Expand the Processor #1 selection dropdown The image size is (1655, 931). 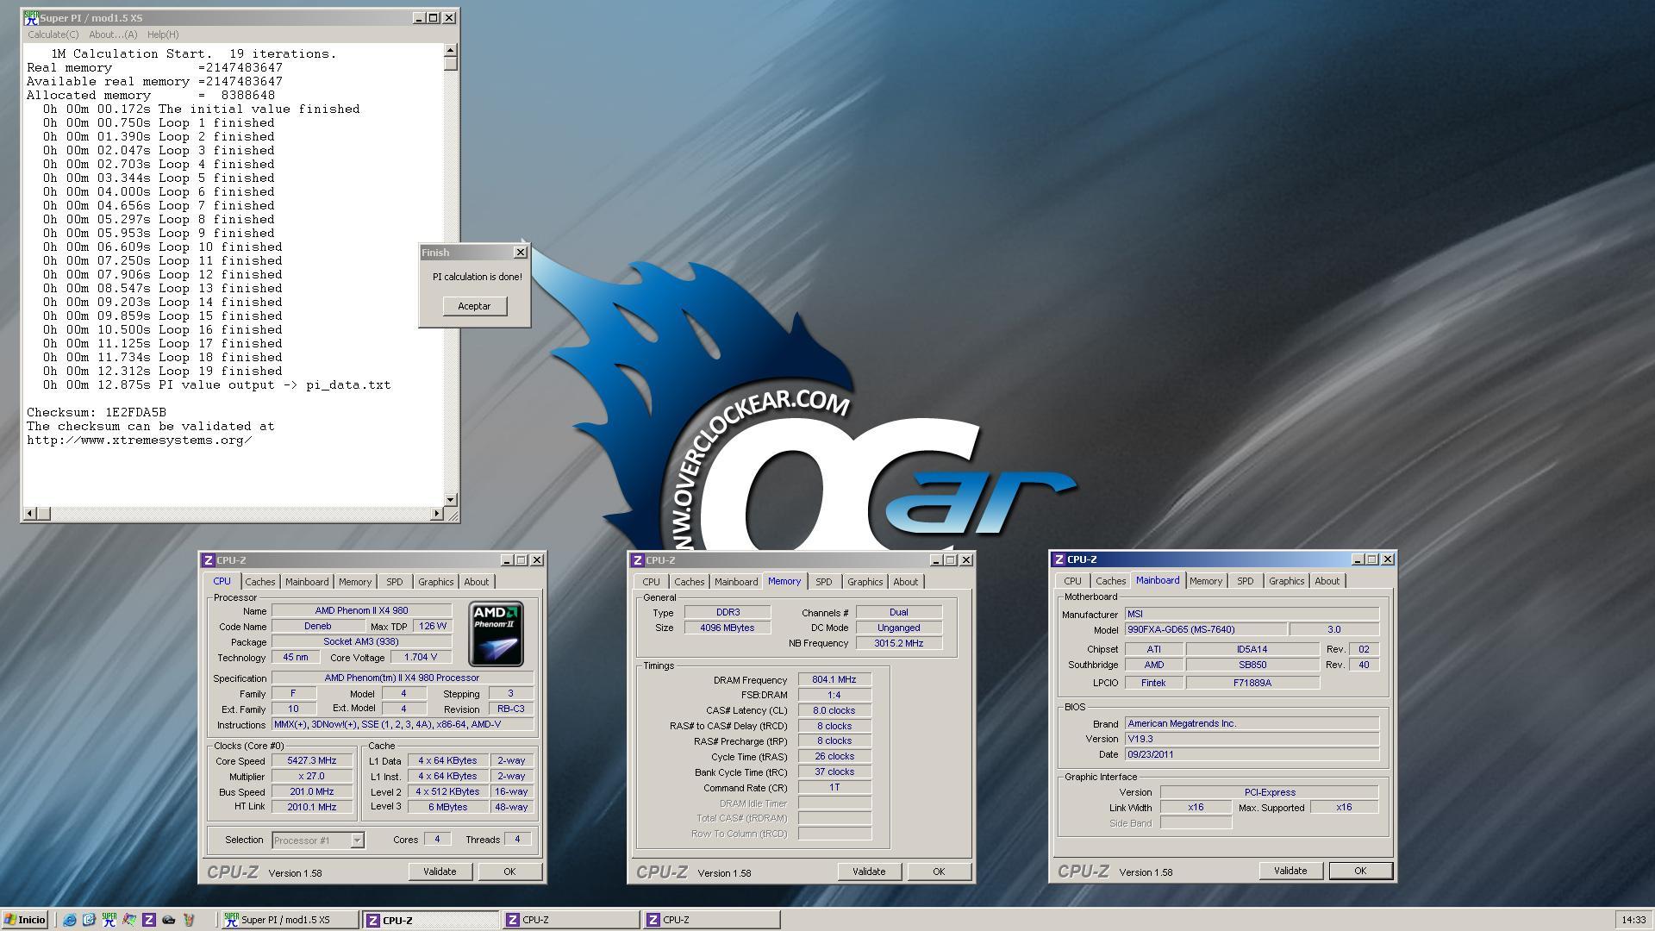click(357, 840)
